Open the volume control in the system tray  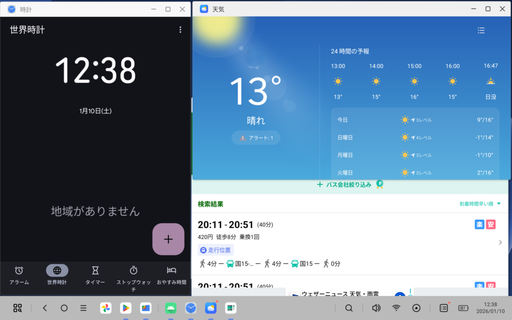pos(376,308)
